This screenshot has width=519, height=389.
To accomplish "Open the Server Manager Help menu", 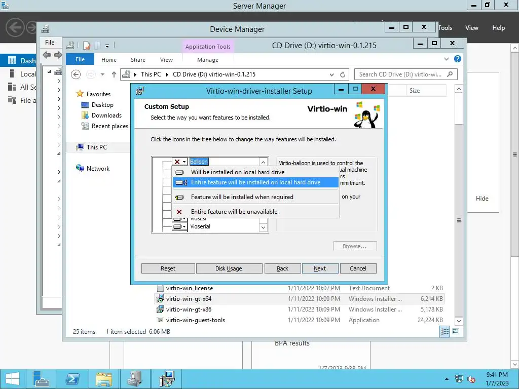I will [x=499, y=28].
